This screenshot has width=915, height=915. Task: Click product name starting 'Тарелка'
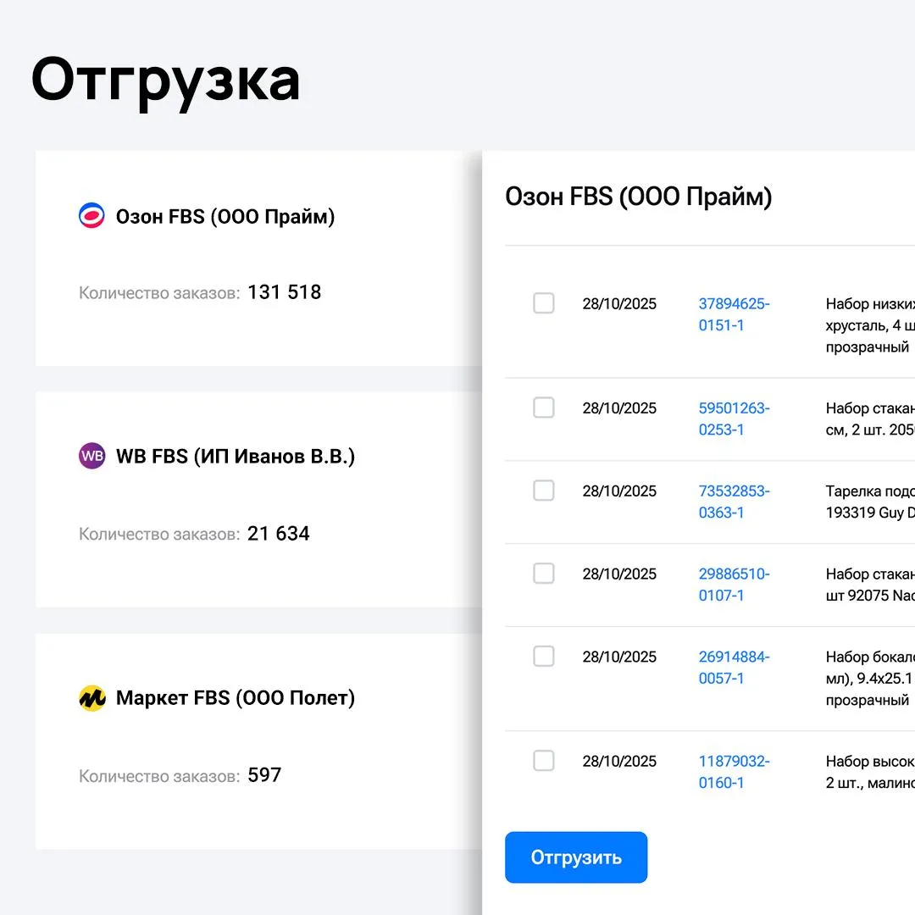(870, 502)
